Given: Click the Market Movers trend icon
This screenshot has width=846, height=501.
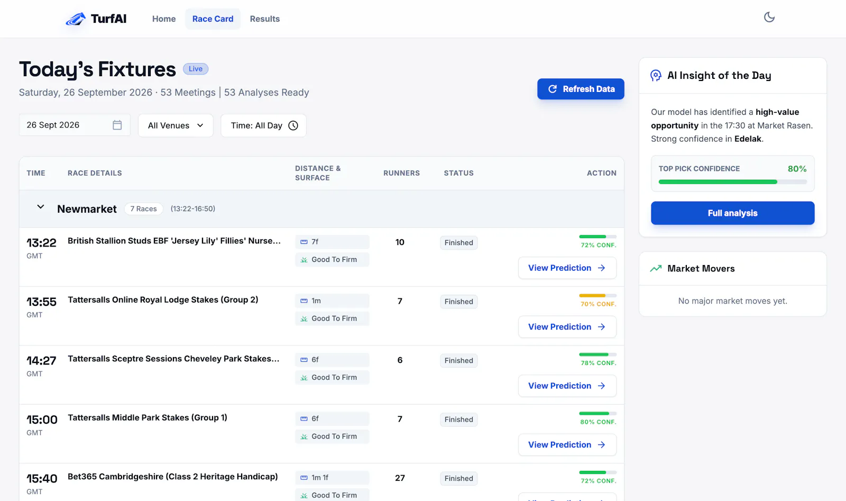Looking at the screenshot, I should pos(656,268).
